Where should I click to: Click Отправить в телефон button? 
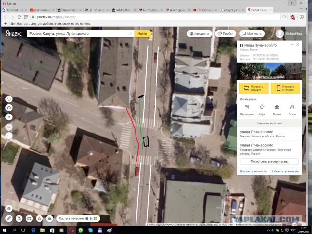(x=285, y=88)
